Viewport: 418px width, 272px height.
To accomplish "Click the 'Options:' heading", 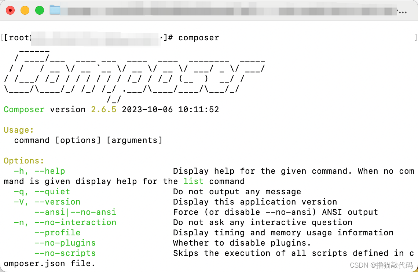I will 24,161.
